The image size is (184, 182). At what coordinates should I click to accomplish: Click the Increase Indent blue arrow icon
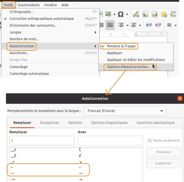pyautogui.click(x=149, y=25)
